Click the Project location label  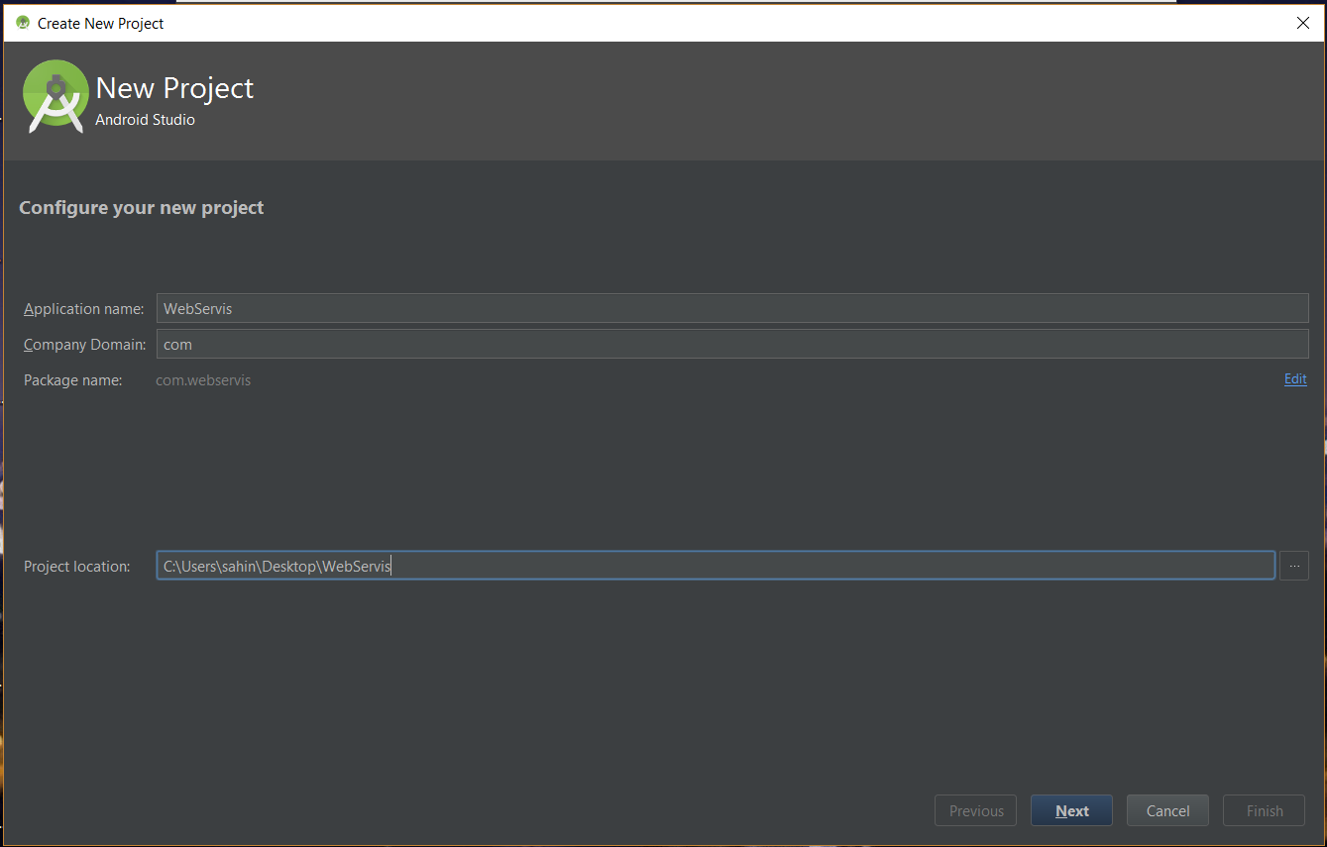coord(77,567)
